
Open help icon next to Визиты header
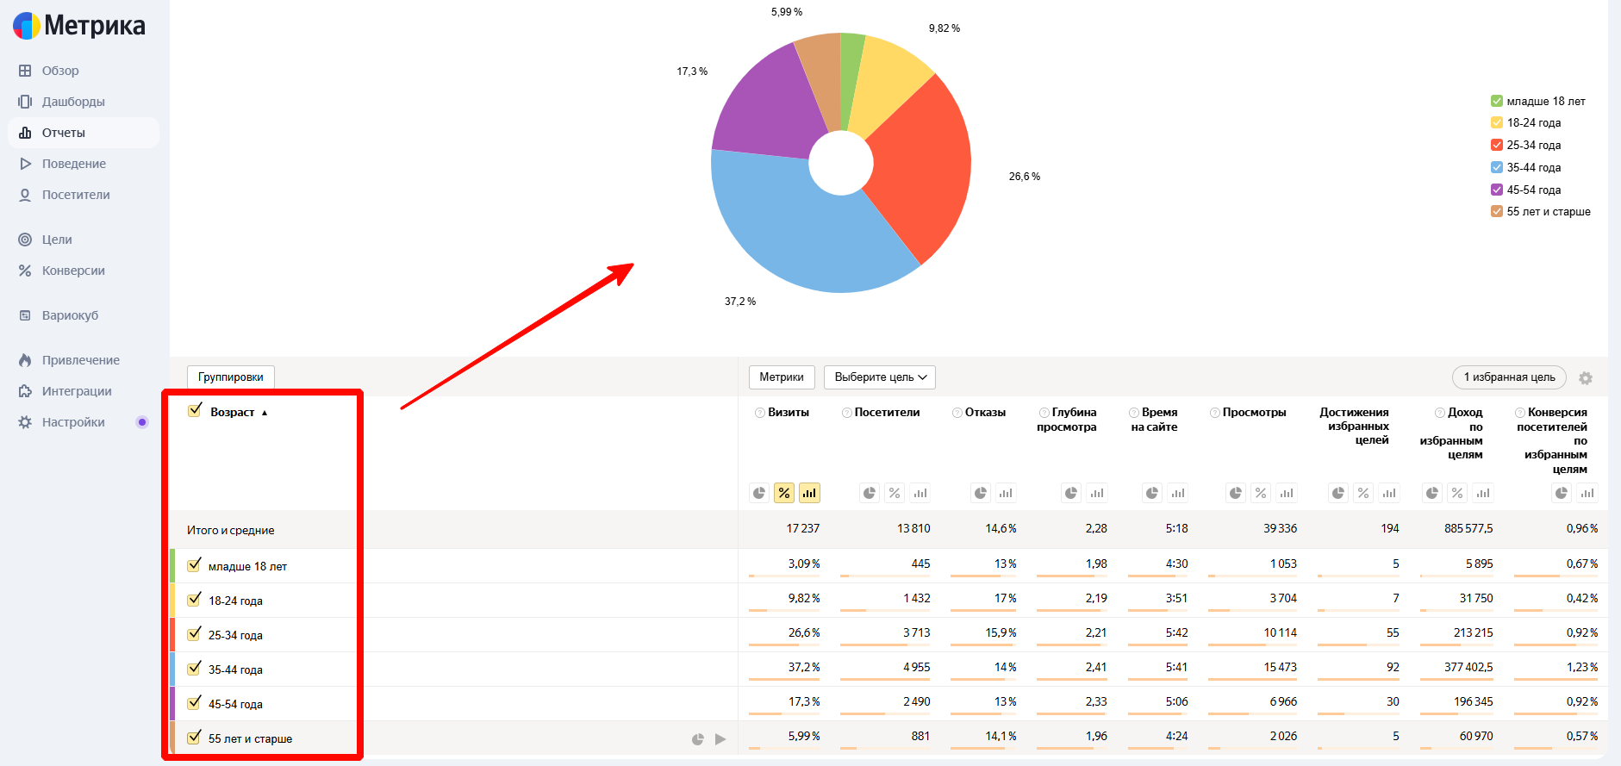[x=760, y=413]
